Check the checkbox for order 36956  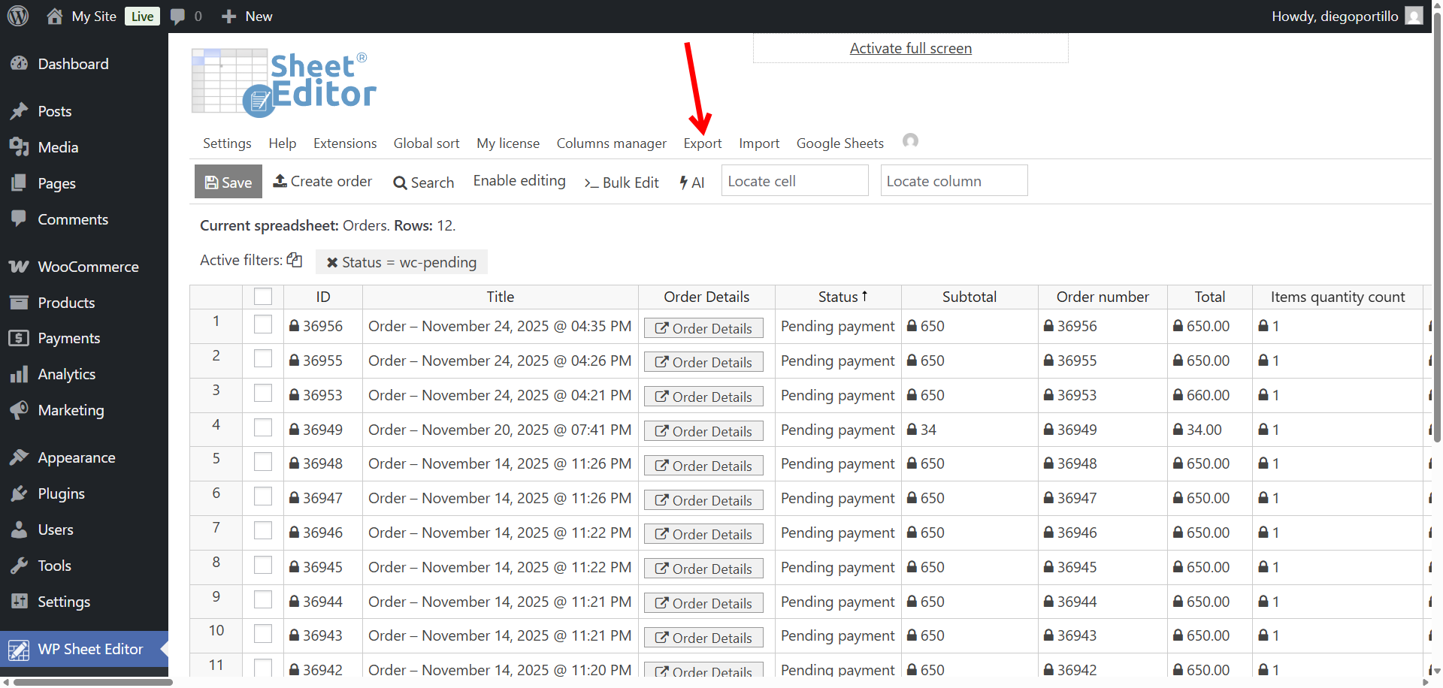(x=262, y=324)
